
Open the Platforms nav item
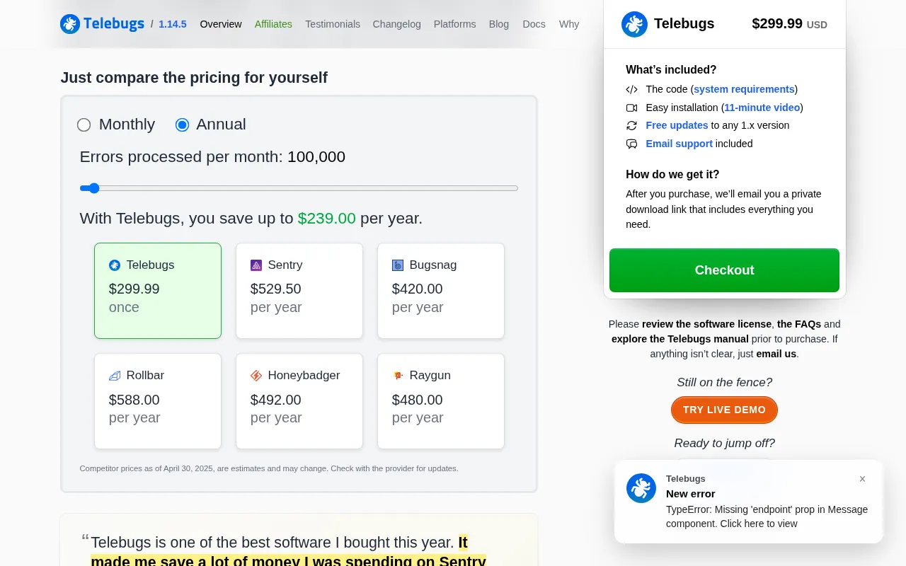(454, 24)
